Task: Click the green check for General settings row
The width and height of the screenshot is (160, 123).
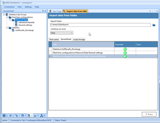Action: click(125, 53)
